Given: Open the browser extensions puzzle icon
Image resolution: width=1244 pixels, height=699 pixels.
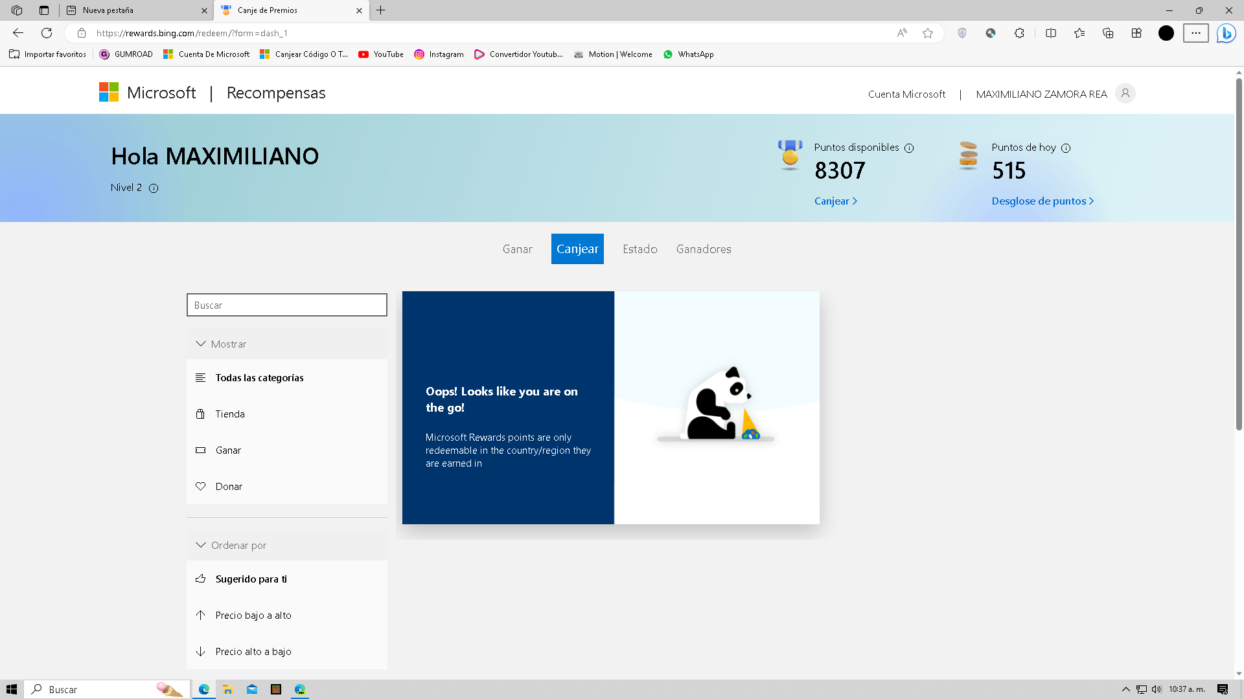Looking at the screenshot, I should (1019, 33).
